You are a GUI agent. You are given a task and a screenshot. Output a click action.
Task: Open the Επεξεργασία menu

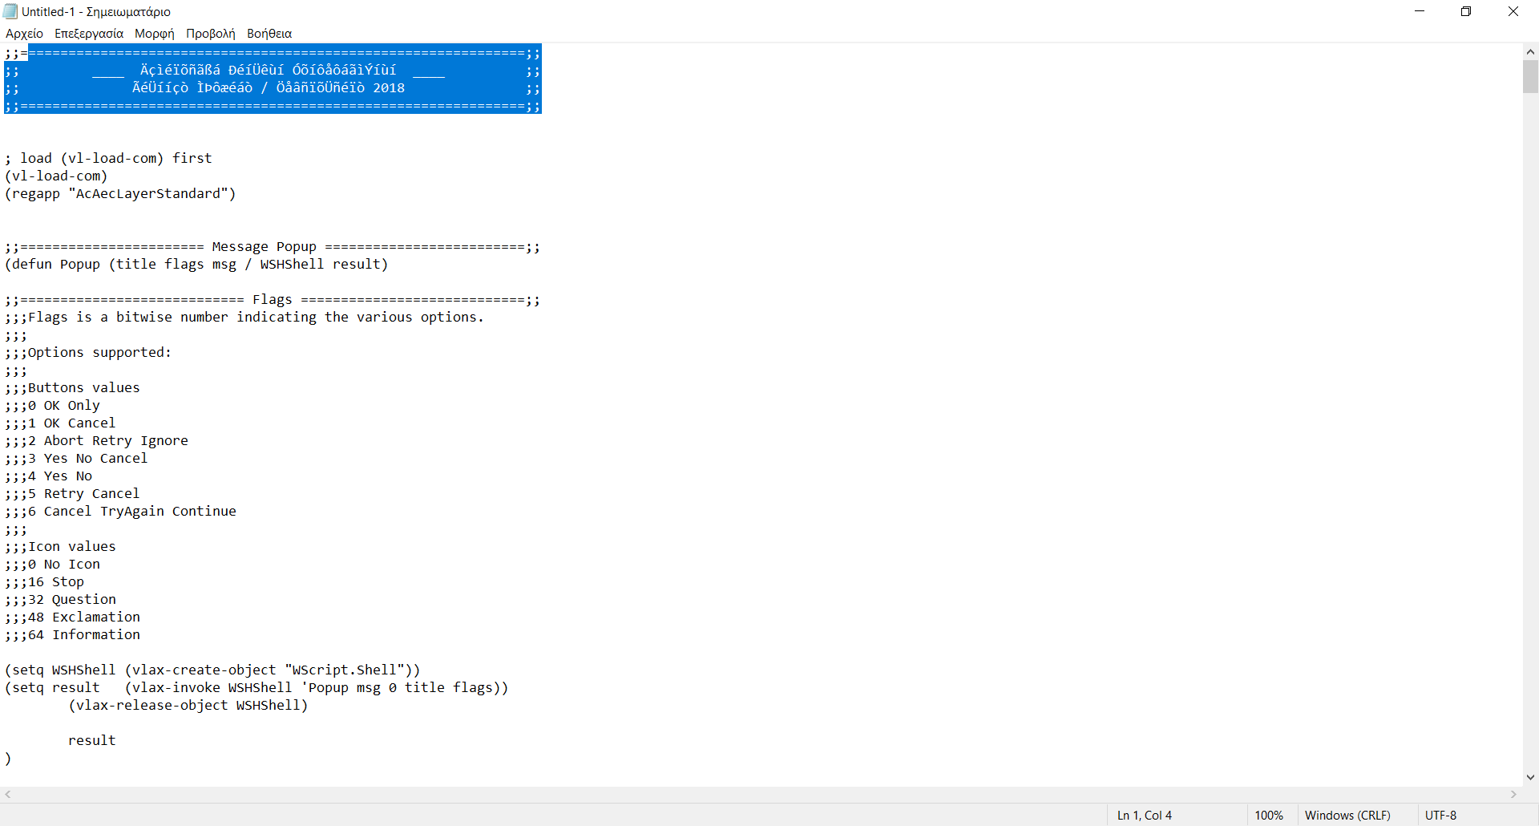[89, 34]
